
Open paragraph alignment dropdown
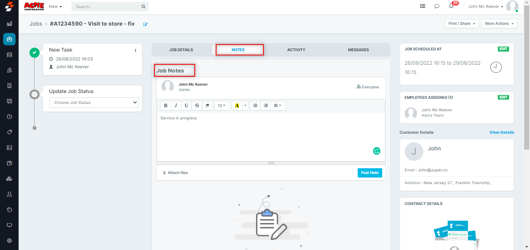278,105
